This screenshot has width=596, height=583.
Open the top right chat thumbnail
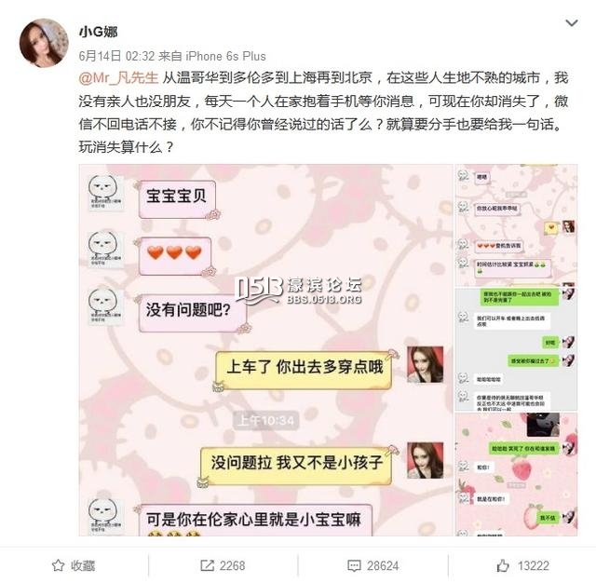tap(516, 225)
